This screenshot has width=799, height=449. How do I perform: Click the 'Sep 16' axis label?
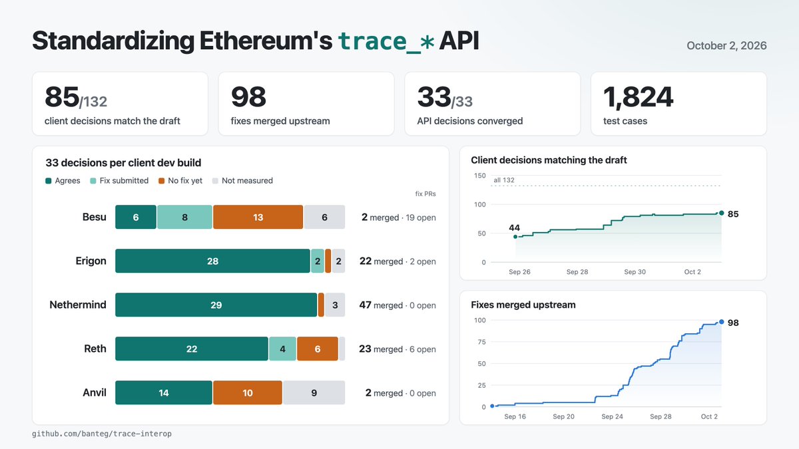tap(515, 416)
